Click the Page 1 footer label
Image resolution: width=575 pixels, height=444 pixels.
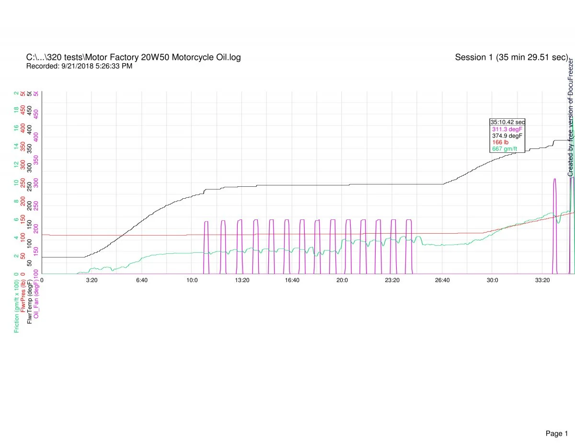(556, 421)
